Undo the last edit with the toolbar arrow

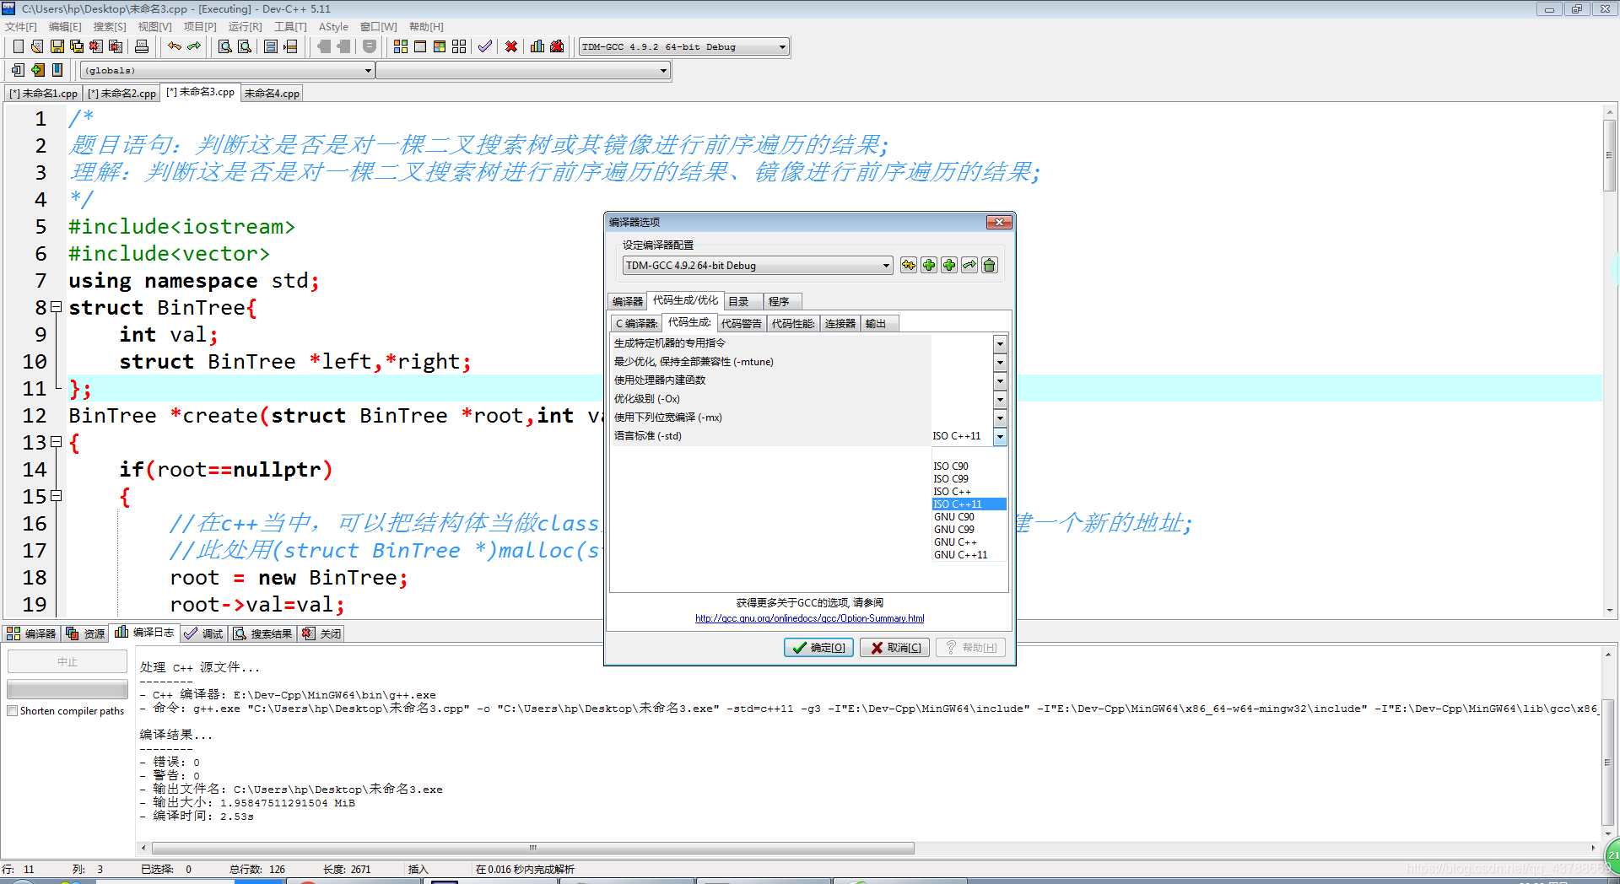point(175,46)
